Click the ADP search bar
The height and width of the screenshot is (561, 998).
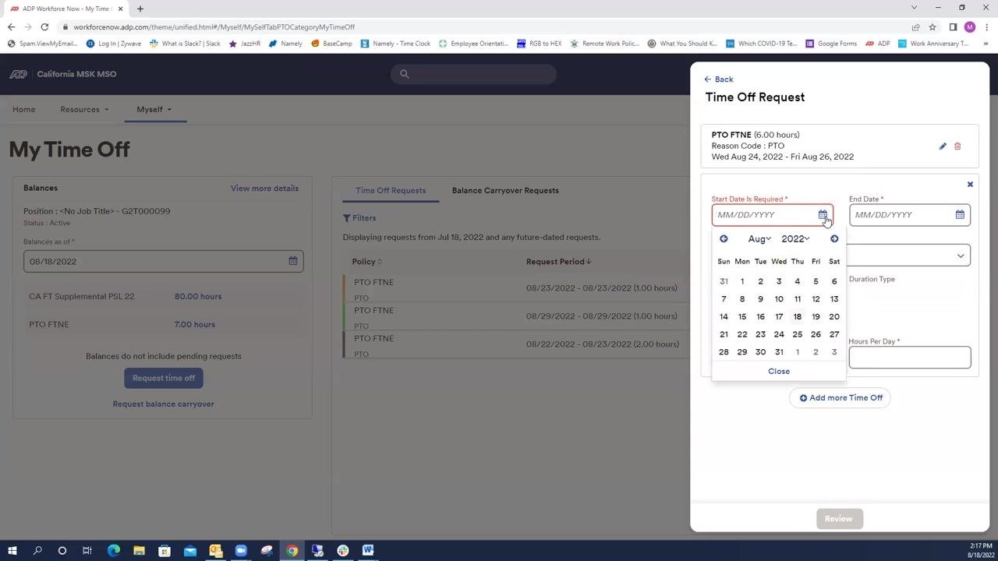[x=473, y=74]
